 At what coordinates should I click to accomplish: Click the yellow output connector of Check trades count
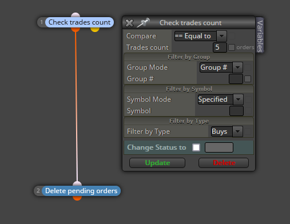[95, 30]
